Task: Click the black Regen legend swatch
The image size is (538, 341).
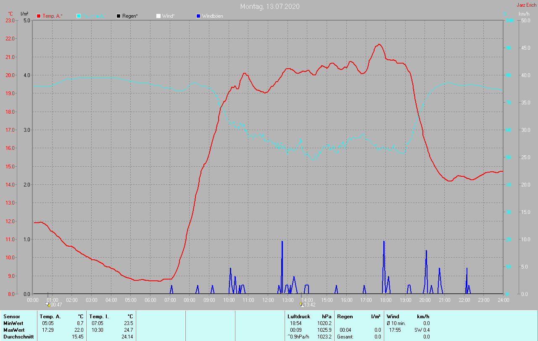Action: (119, 16)
